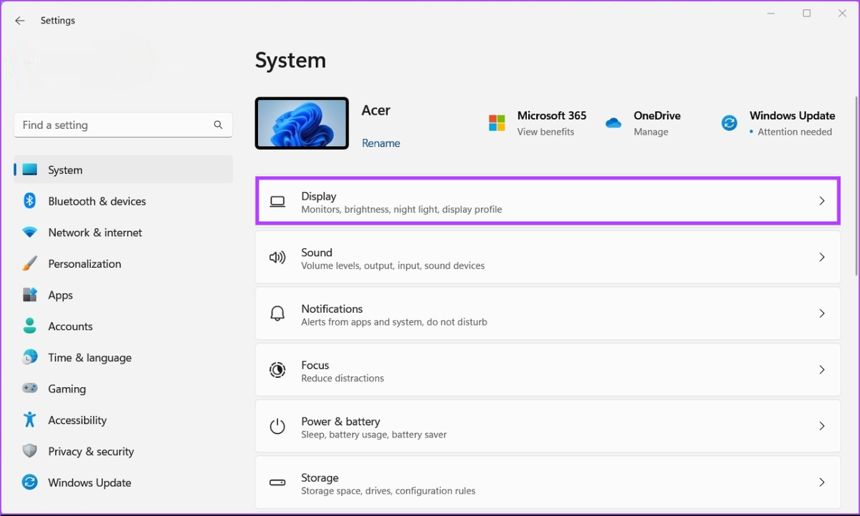Click the Personalization paintbrush icon
The height and width of the screenshot is (516, 860).
tap(29, 263)
